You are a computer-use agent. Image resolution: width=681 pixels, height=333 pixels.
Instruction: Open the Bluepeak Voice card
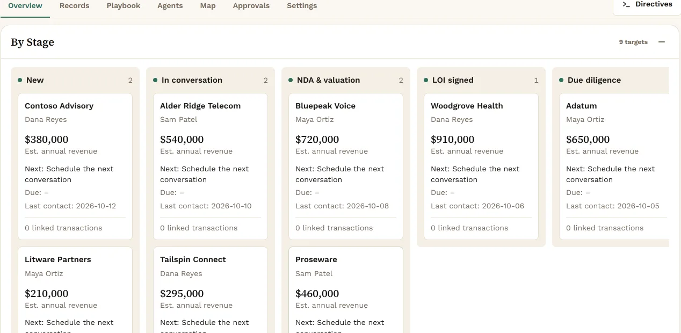[x=346, y=166]
